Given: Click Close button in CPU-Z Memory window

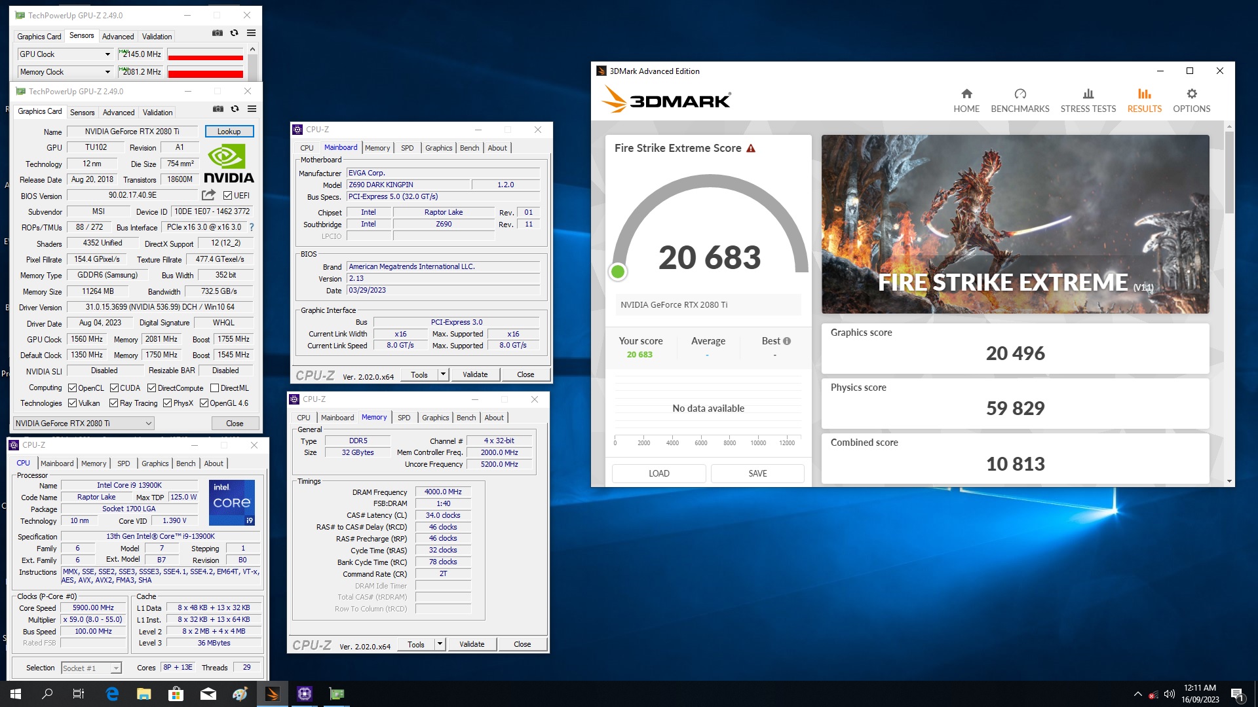Looking at the screenshot, I should 522,645.
